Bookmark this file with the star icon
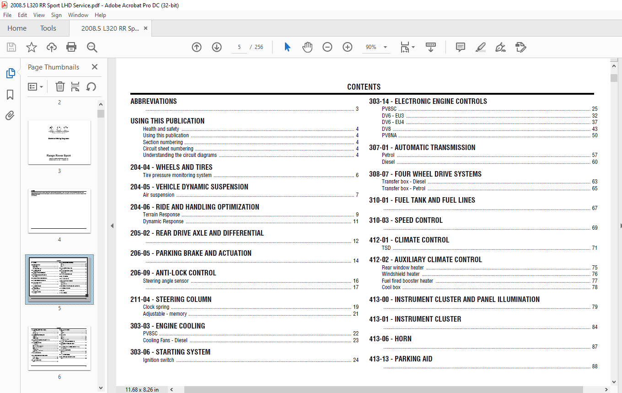The height and width of the screenshot is (393, 622). click(31, 47)
